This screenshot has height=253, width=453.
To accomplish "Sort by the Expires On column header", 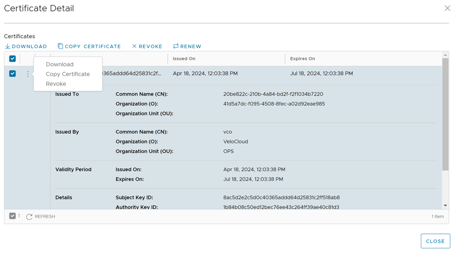I will (x=302, y=58).
